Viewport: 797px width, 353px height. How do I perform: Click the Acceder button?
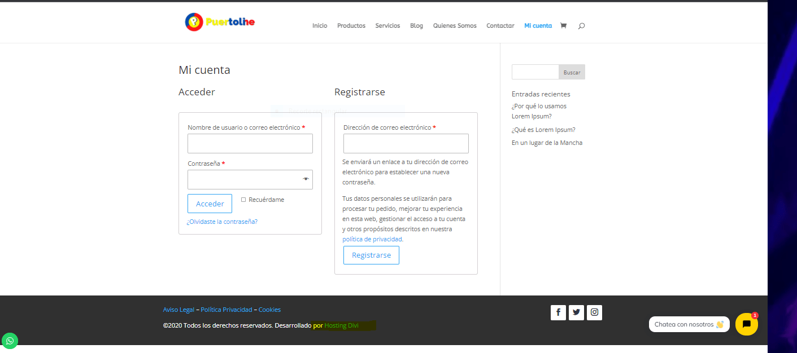click(x=210, y=204)
